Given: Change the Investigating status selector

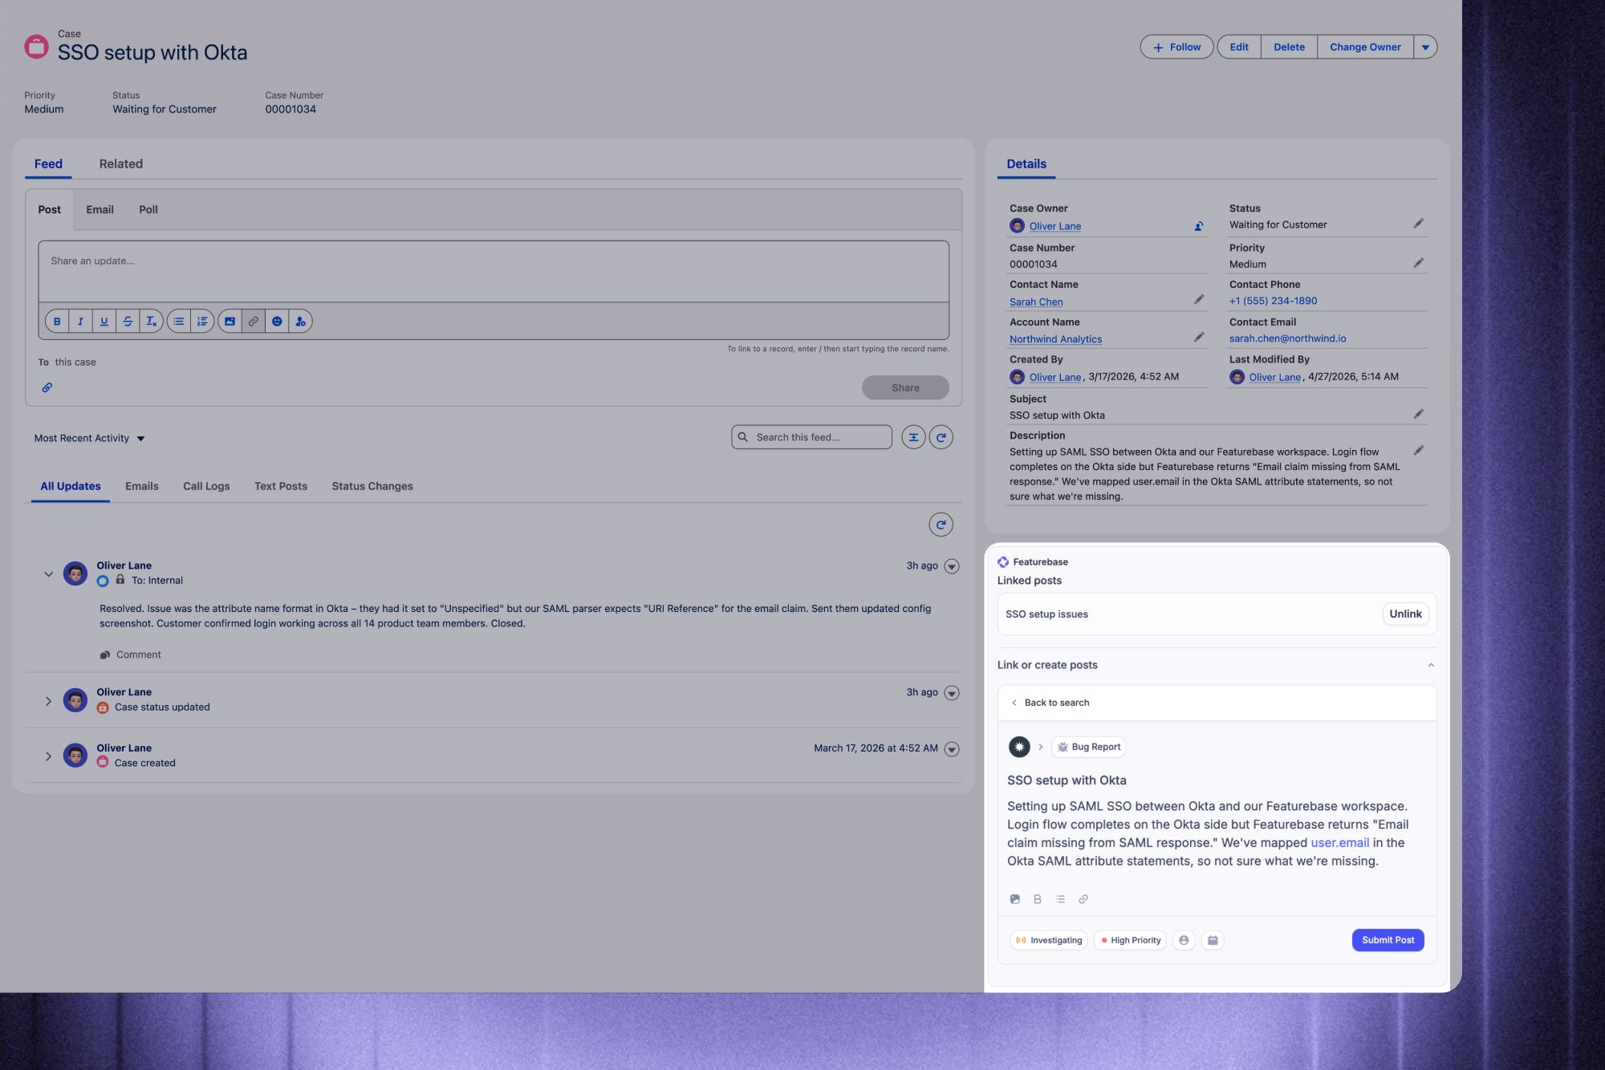Looking at the screenshot, I should coord(1049,940).
